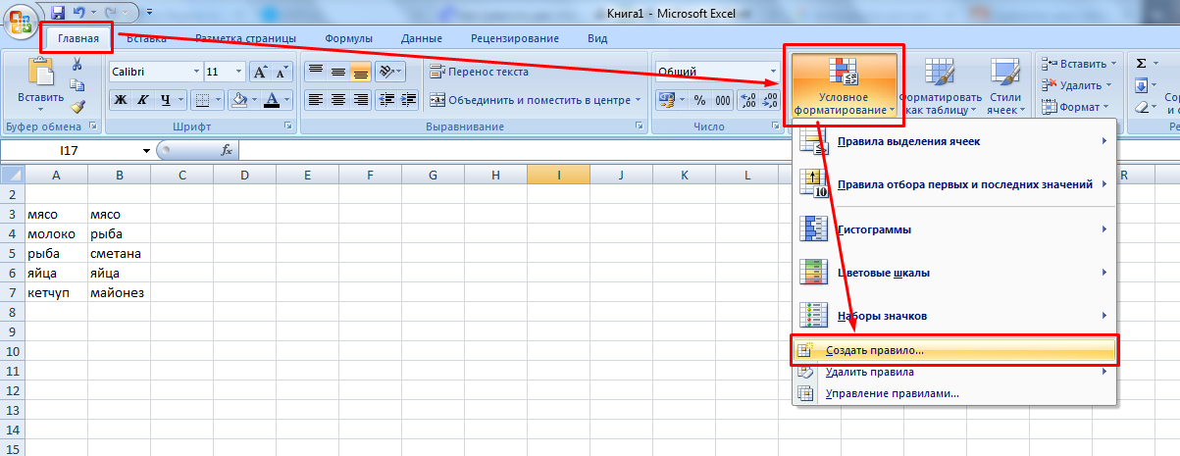Click the fill color paint bucket
This screenshot has height=456, width=1180.
(238, 100)
